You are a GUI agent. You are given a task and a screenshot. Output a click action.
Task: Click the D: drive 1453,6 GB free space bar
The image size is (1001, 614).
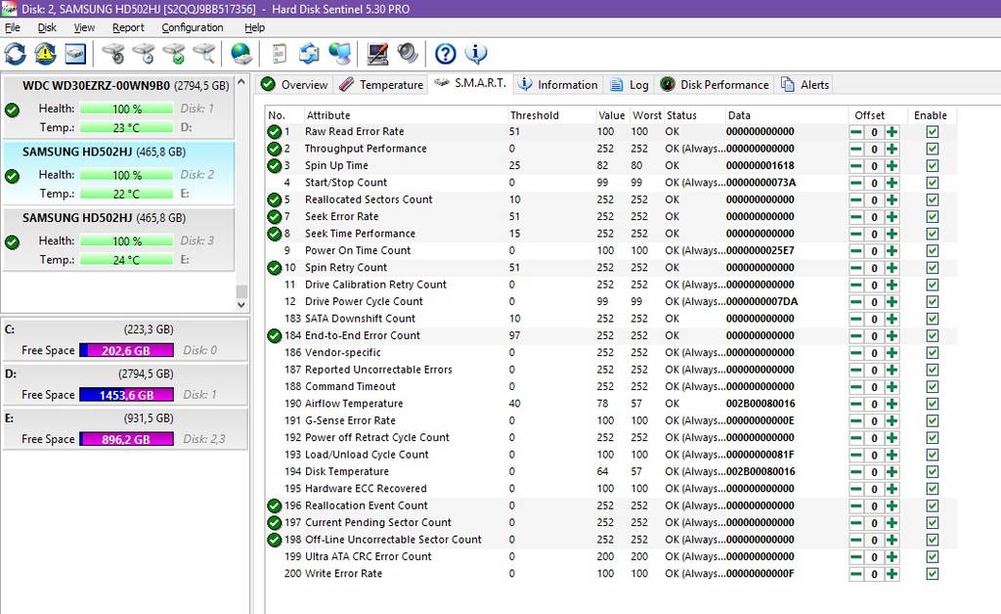(126, 395)
